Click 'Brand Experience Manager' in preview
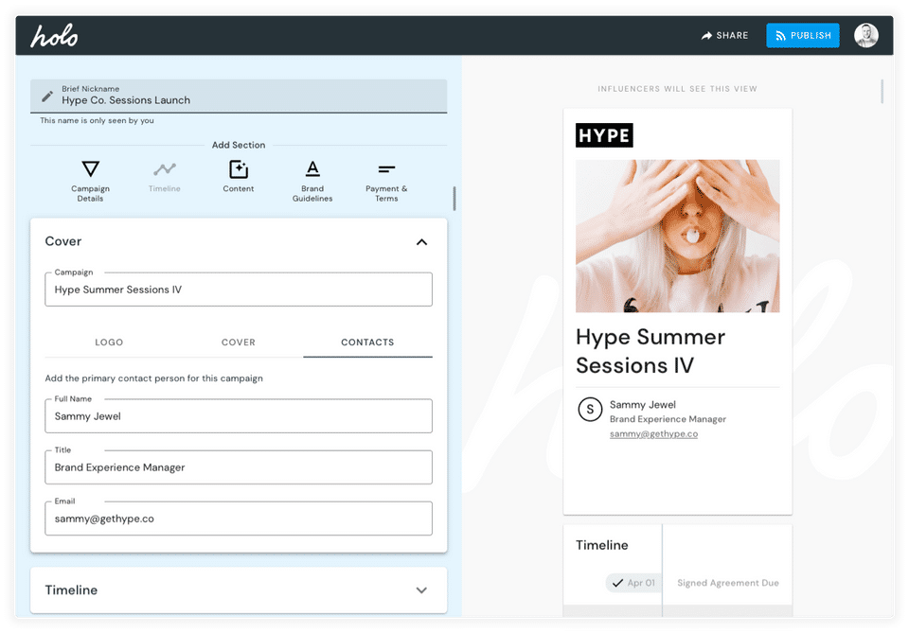The height and width of the screenshot is (633, 909). (x=668, y=419)
